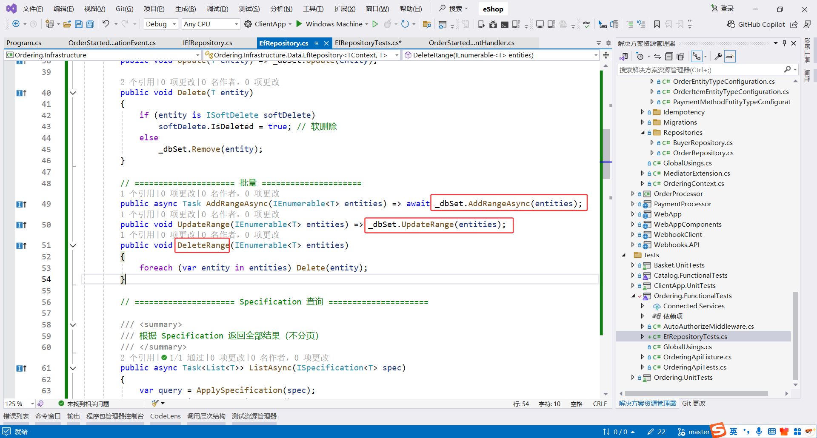Collapse the DeleteRange method at line 51

click(73, 246)
